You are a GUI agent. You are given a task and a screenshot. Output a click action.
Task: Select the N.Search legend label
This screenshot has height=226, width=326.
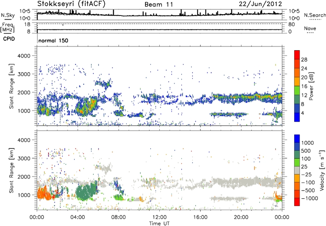tap(315, 15)
